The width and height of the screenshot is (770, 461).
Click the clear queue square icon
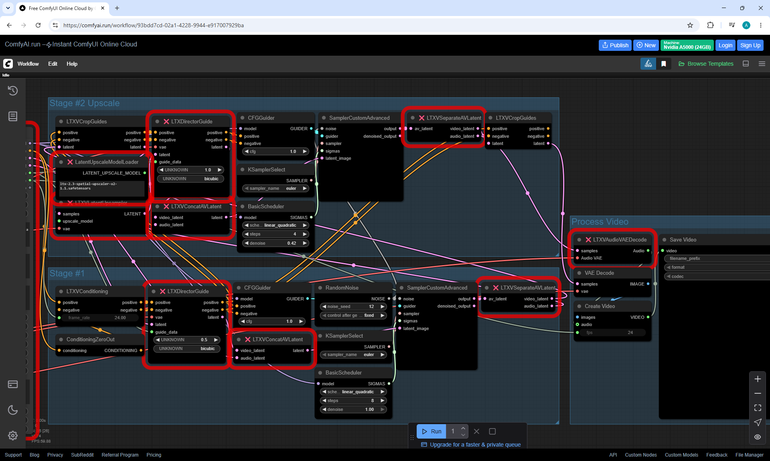[492, 431]
